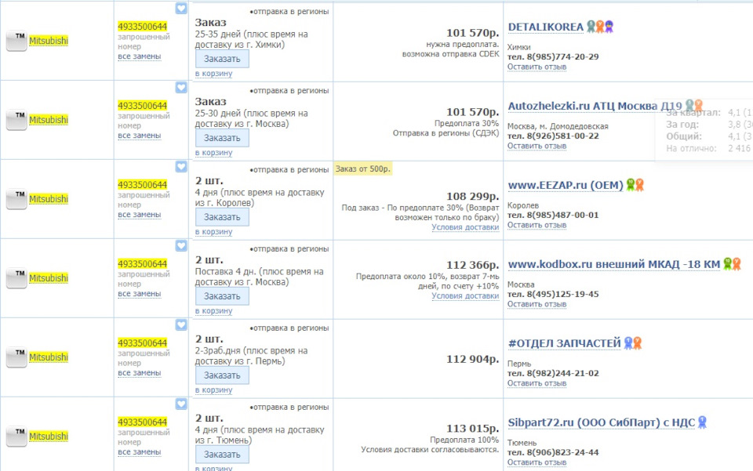Click 'Оставить отзыв' under DETALIKOREA
Viewport: 753px width, 471px height.
click(537, 67)
